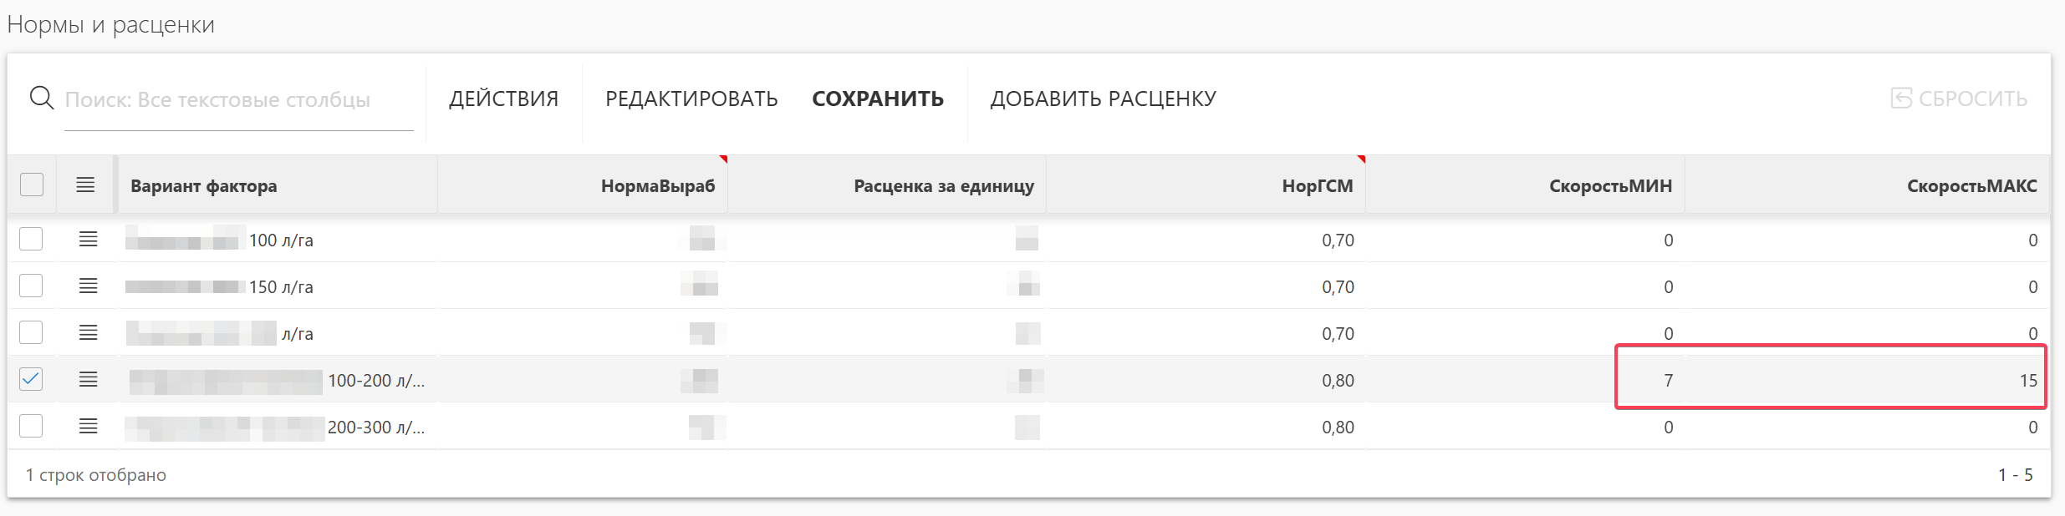Screen dimensions: 2065x516
Task: Click the reset icon beside СБРОСИТЬ
Action: [1901, 99]
